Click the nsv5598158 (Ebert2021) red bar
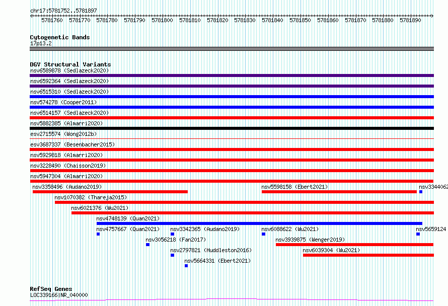 click(x=339, y=192)
